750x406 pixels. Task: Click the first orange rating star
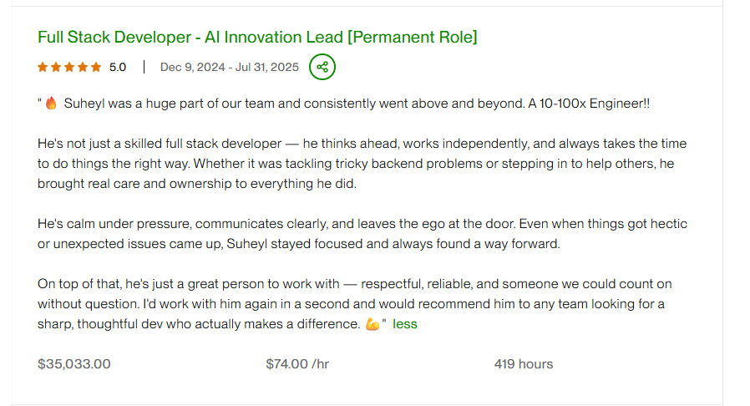pyautogui.click(x=43, y=67)
